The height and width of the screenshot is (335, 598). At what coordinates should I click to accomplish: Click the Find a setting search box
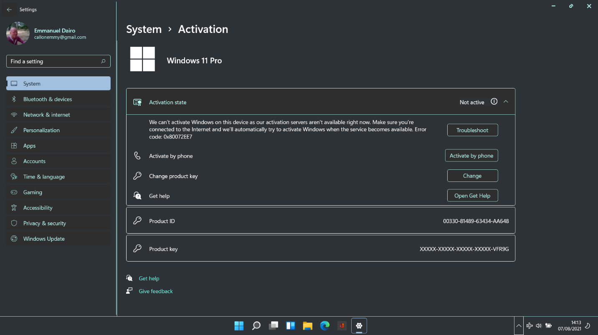click(x=54, y=61)
